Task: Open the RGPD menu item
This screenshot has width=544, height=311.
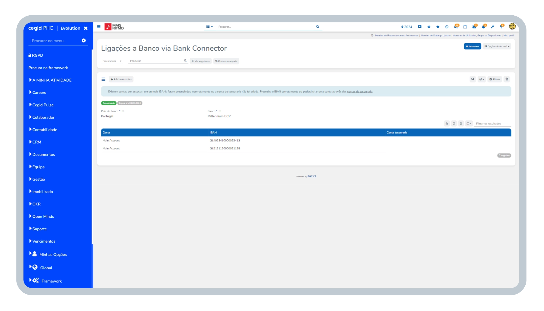Action: pos(36,55)
